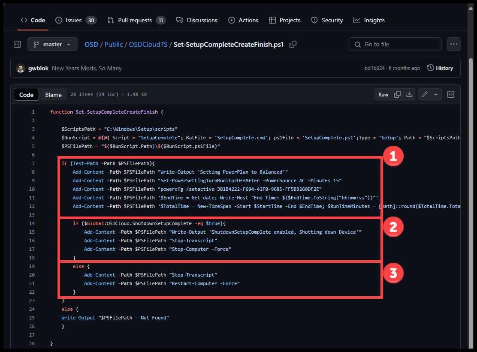
Task: Open commit bd1b024 hash link
Action: (x=374, y=68)
